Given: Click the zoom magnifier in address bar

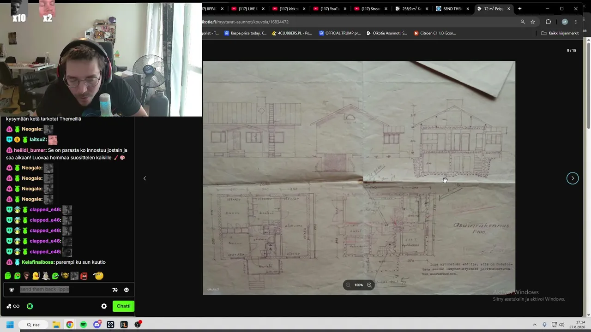Looking at the screenshot, I should point(523,22).
